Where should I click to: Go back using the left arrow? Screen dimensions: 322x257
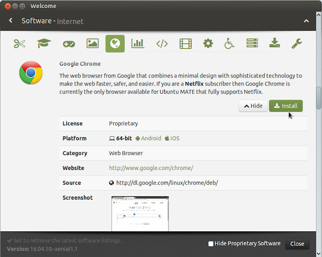(x=11, y=20)
